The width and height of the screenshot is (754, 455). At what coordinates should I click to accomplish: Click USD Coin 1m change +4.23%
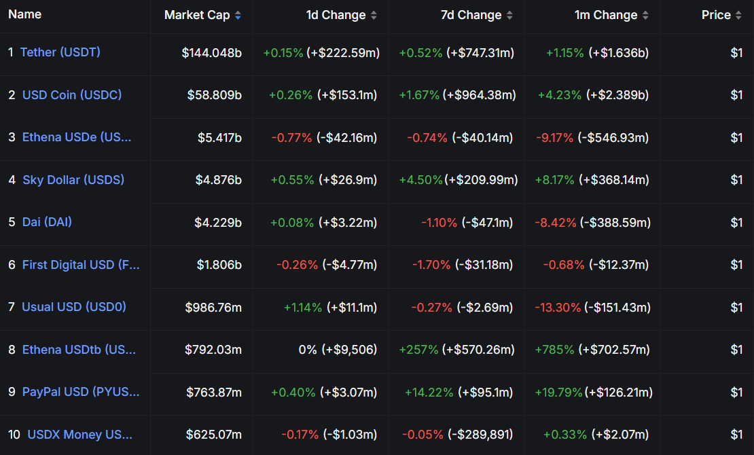560,95
